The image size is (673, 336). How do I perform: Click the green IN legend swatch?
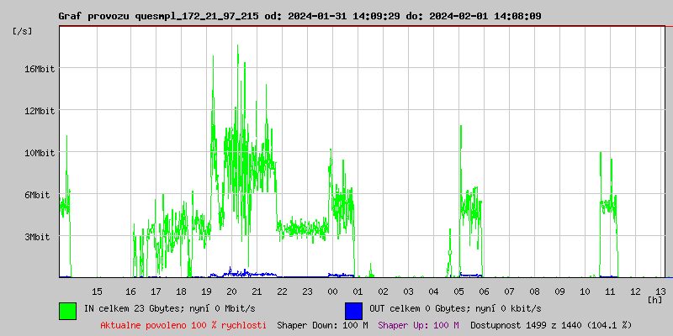click(67, 310)
